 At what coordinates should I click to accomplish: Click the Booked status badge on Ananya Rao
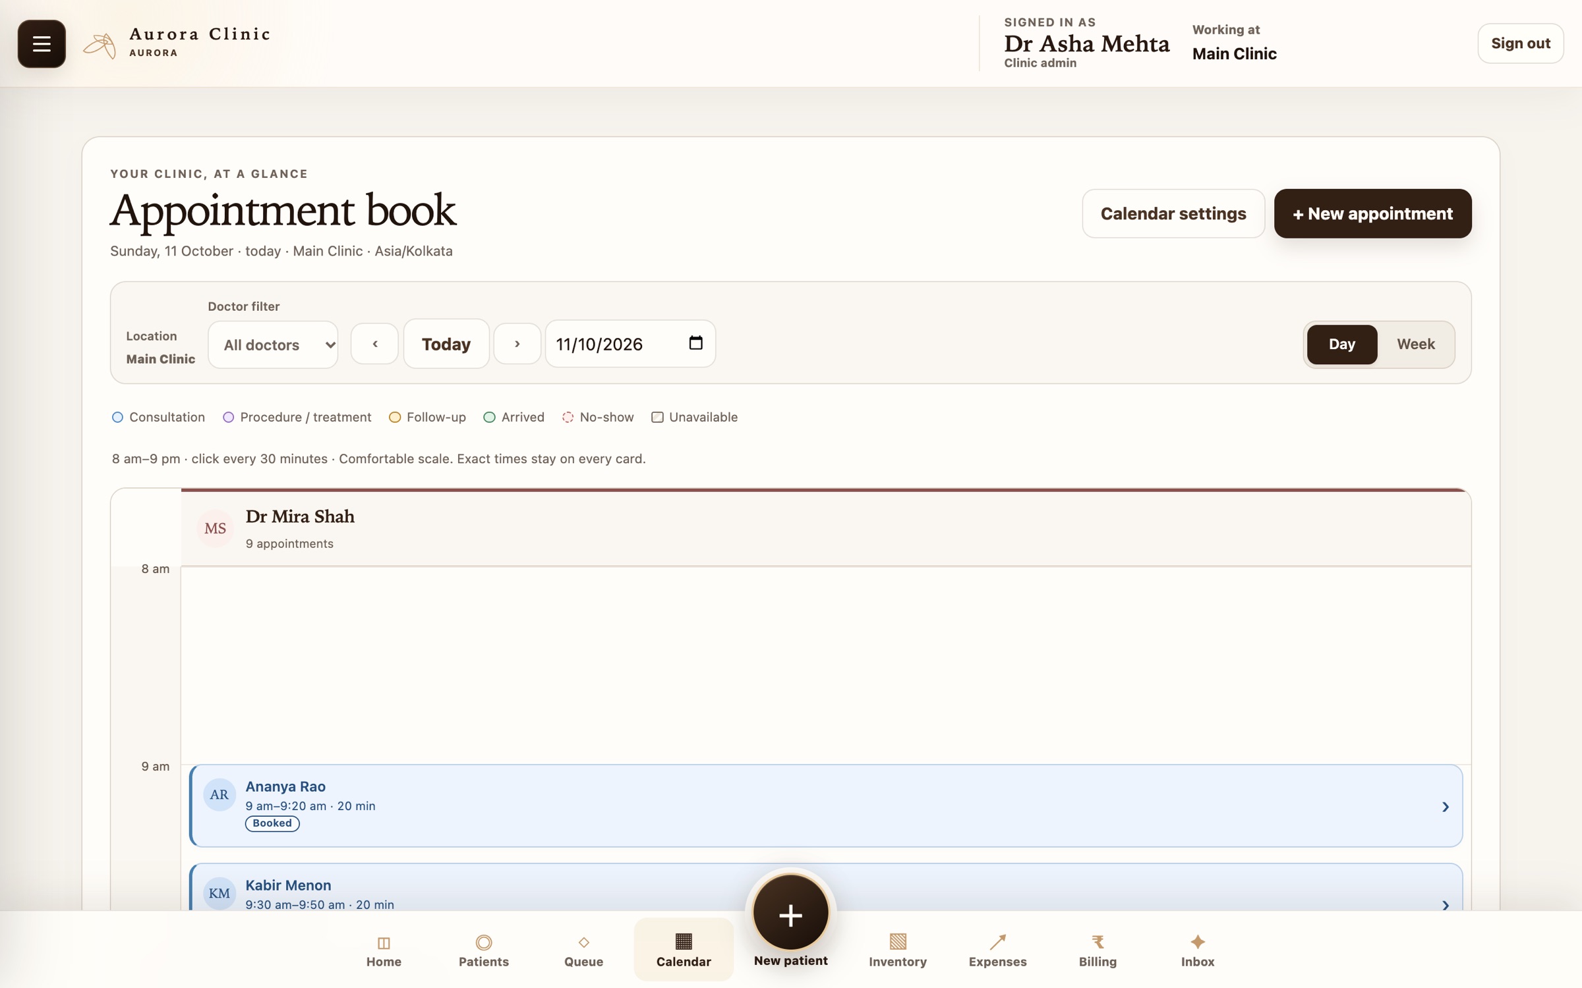272,823
